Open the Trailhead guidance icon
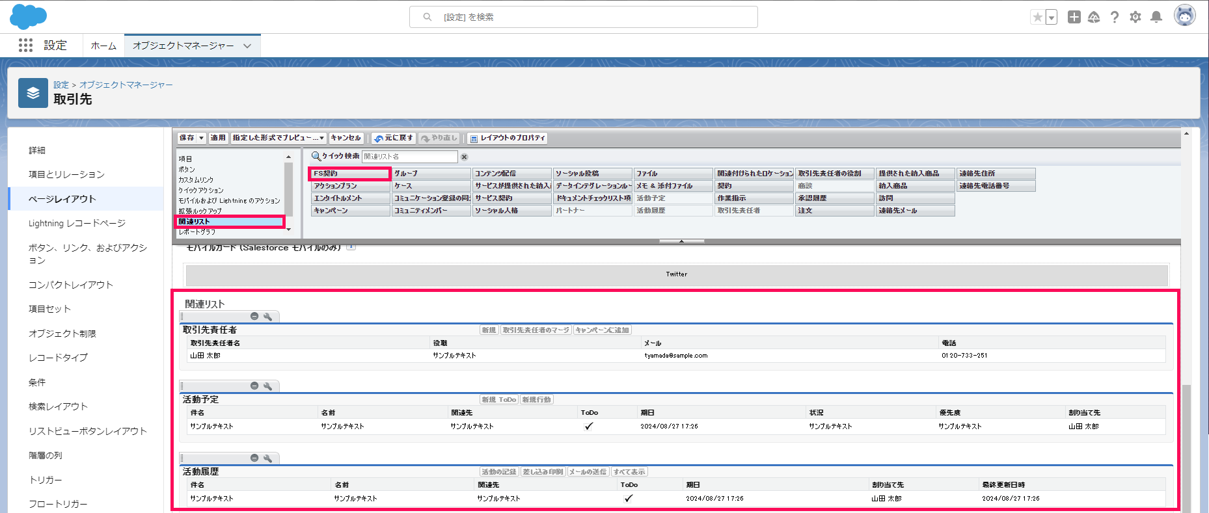Screen dimensions: 1209x513 [1094, 17]
